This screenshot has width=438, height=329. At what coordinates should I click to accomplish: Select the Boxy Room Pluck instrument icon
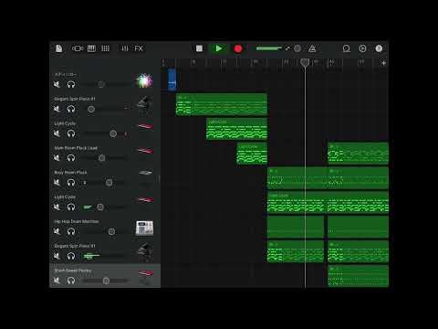tap(145, 174)
